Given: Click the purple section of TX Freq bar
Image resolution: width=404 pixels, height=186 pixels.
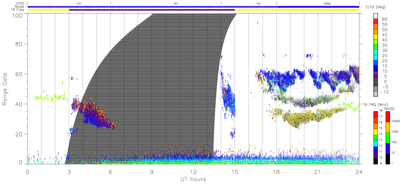Looking at the screenshot, I should pyautogui.click(x=152, y=10).
